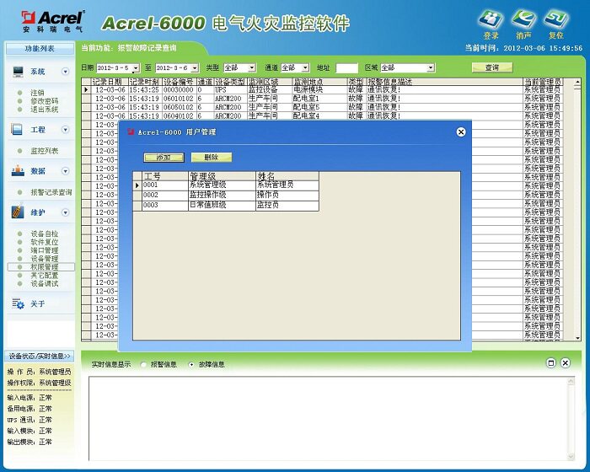Select user row 0003
This screenshot has width=590, height=472.
pyautogui.click(x=226, y=205)
